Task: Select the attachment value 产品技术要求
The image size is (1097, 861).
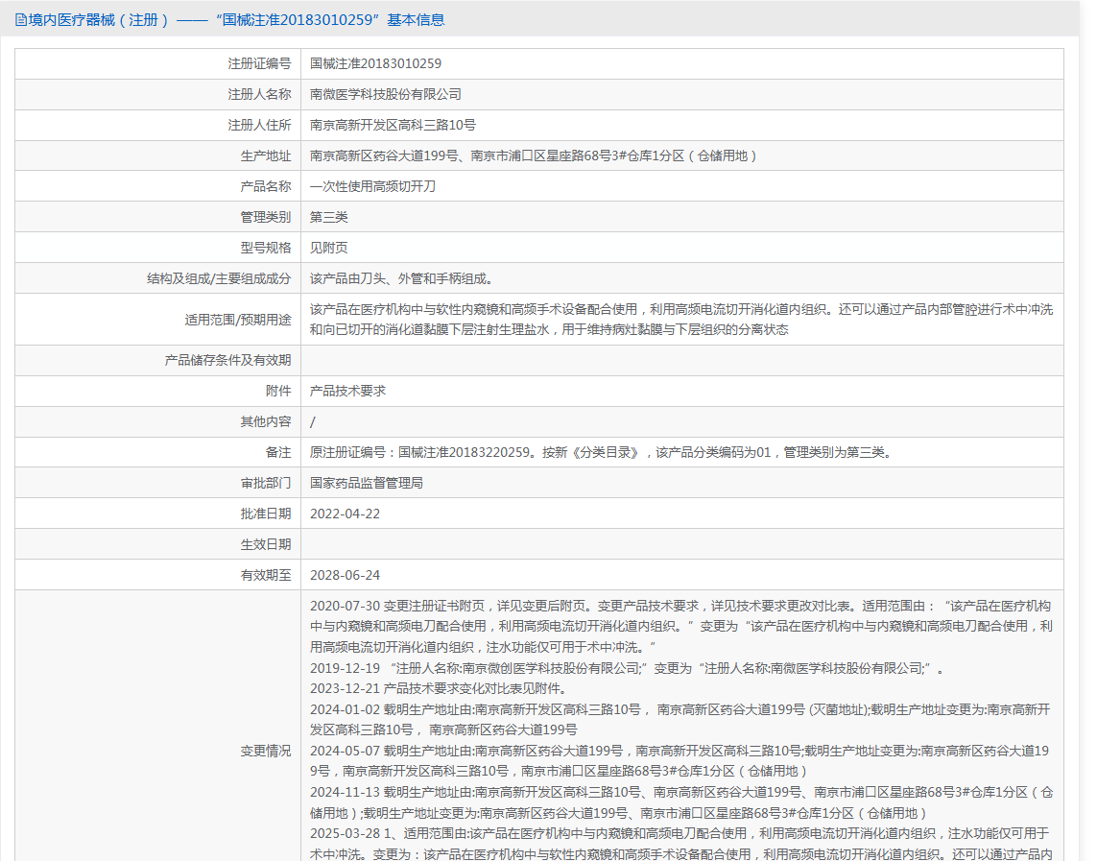Action: pos(347,391)
